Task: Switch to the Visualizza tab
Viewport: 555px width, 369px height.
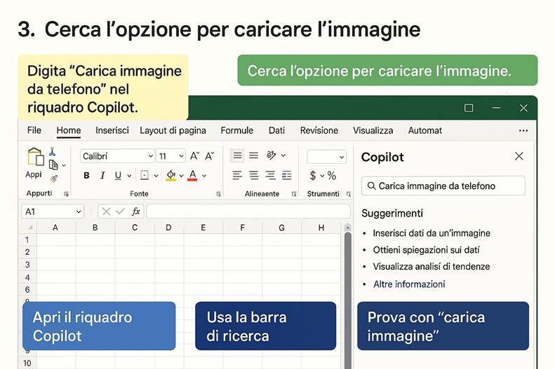Action: coord(373,130)
